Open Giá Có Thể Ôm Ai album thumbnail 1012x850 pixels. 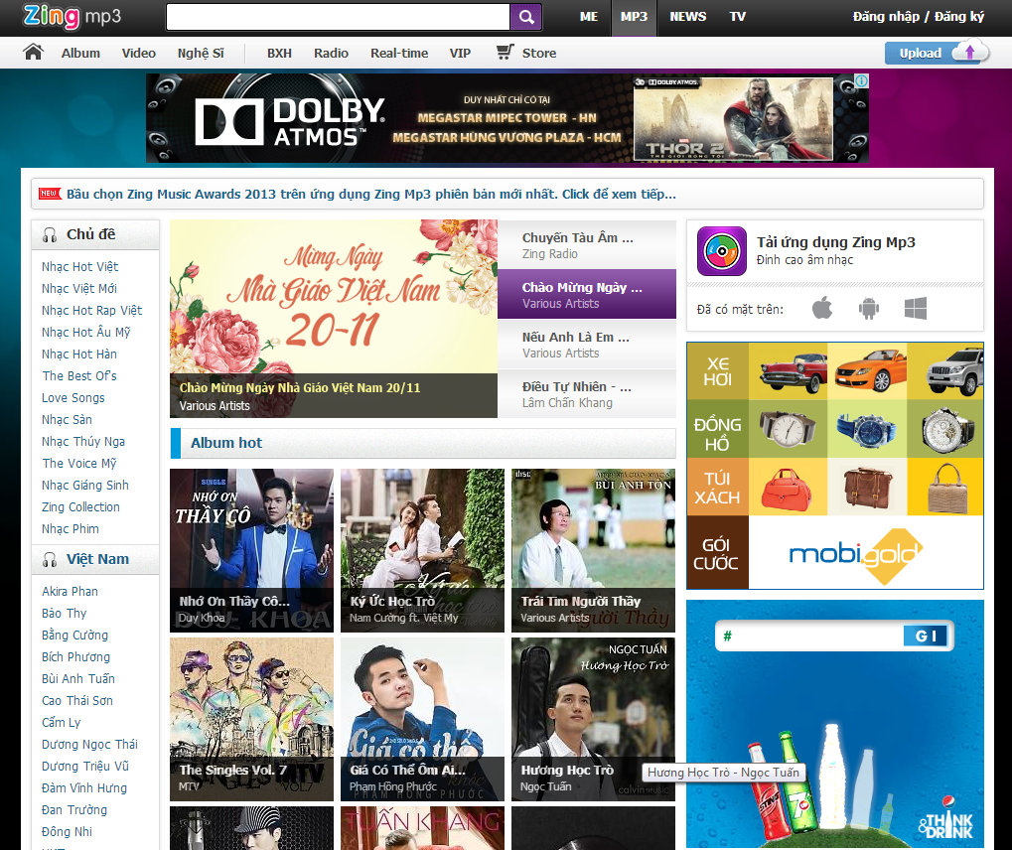point(423,720)
